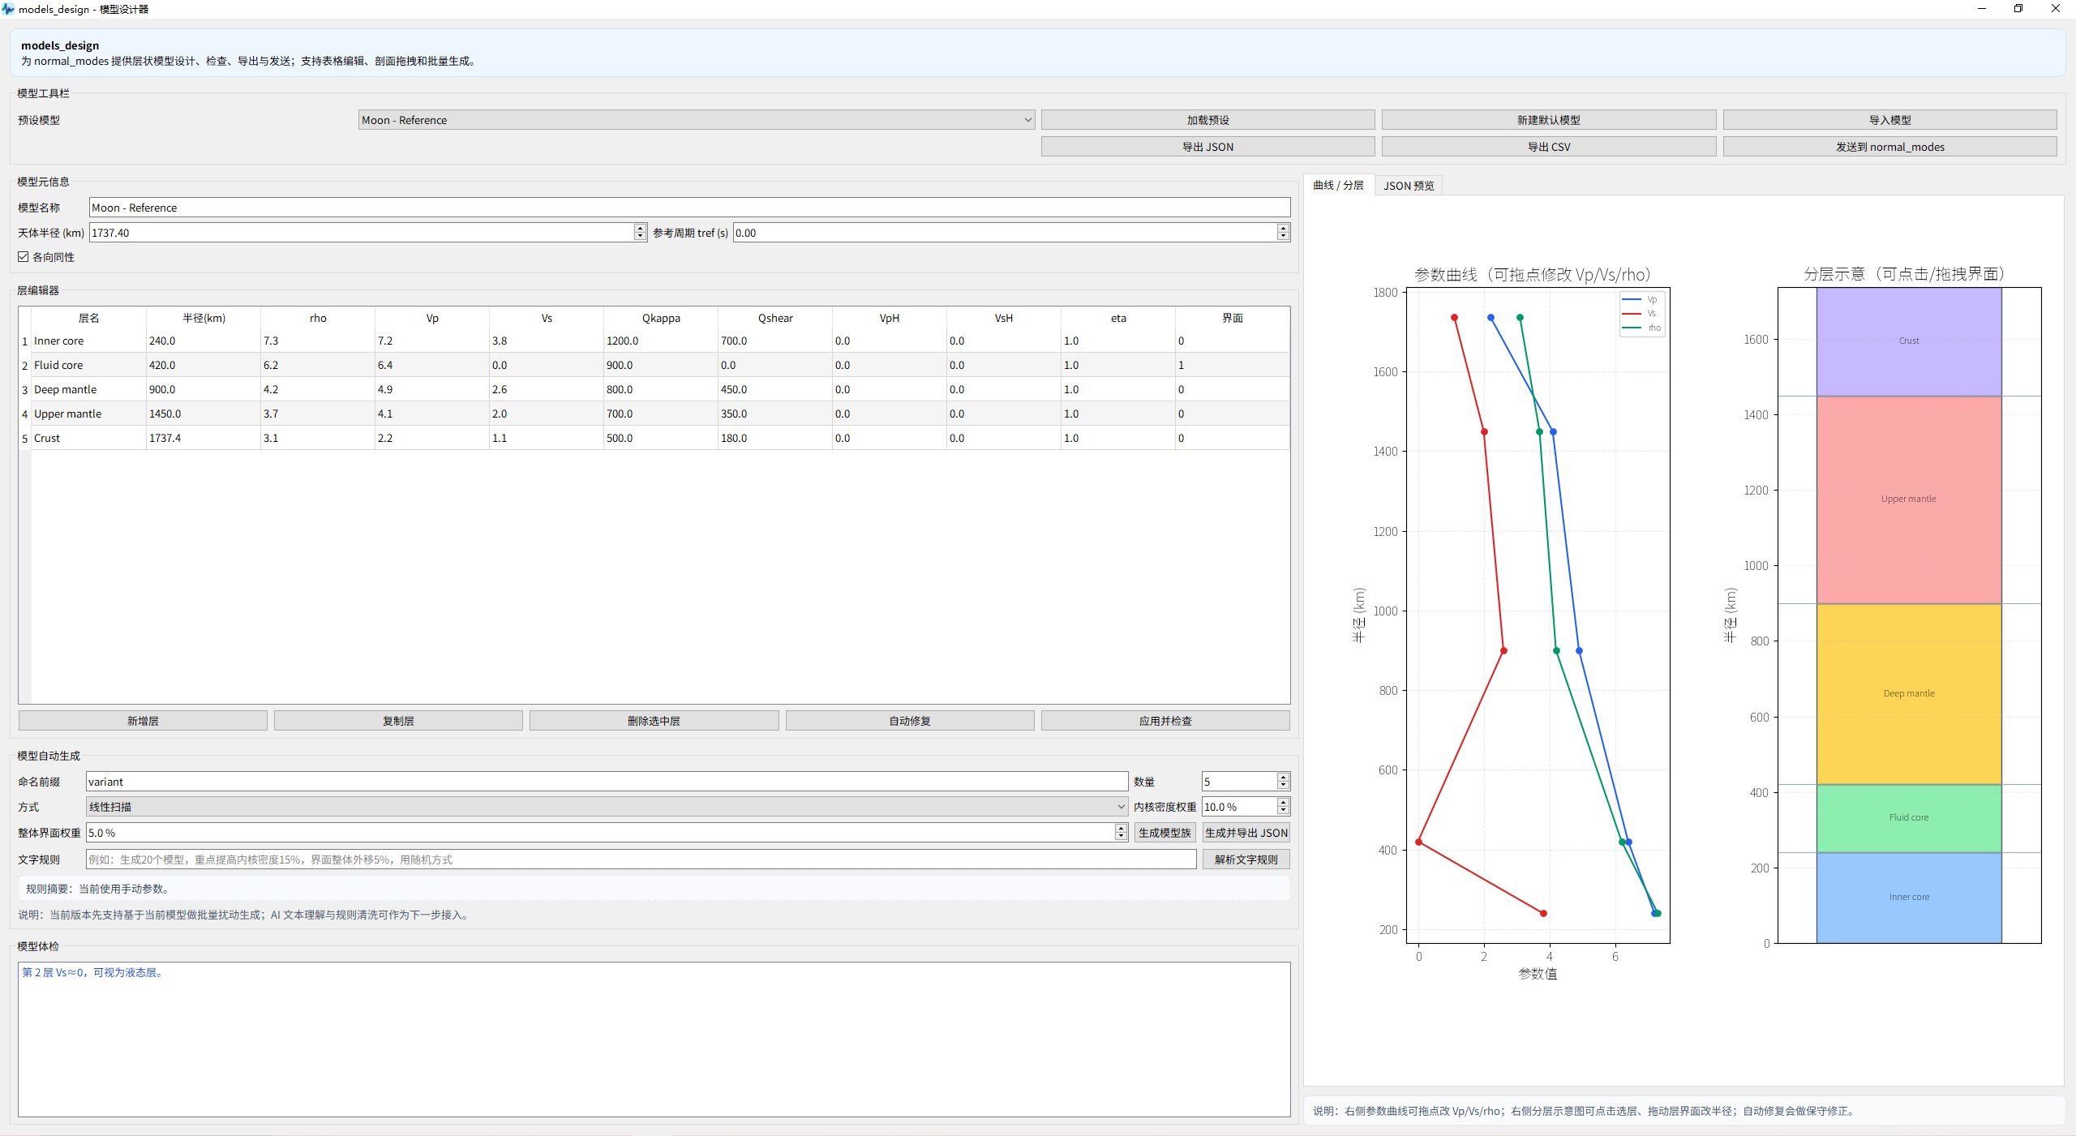Click the 自动修复 button
2076x1136 pixels.
(910, 721)
